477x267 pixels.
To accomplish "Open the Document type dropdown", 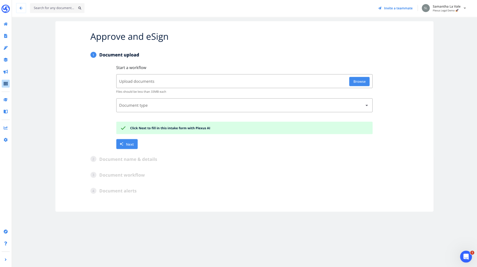I will click(244, 105).
